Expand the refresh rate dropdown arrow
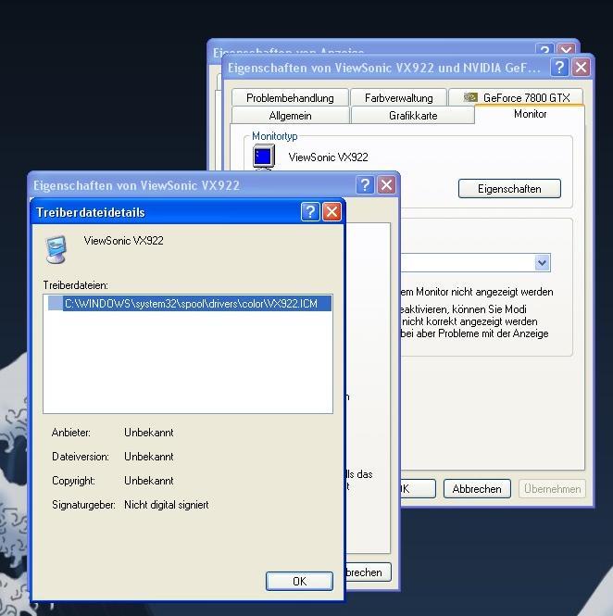Image resolution: width=613 pixels, height=616 pixels. [x=542, y=262]
